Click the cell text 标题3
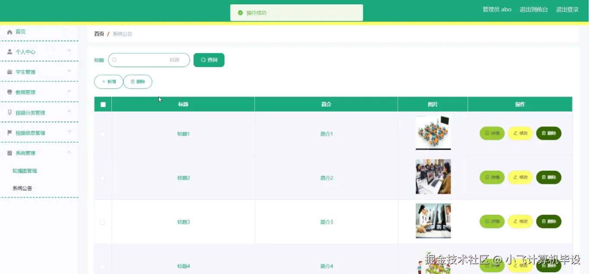 pyautogui.click(x=184, y=222)
